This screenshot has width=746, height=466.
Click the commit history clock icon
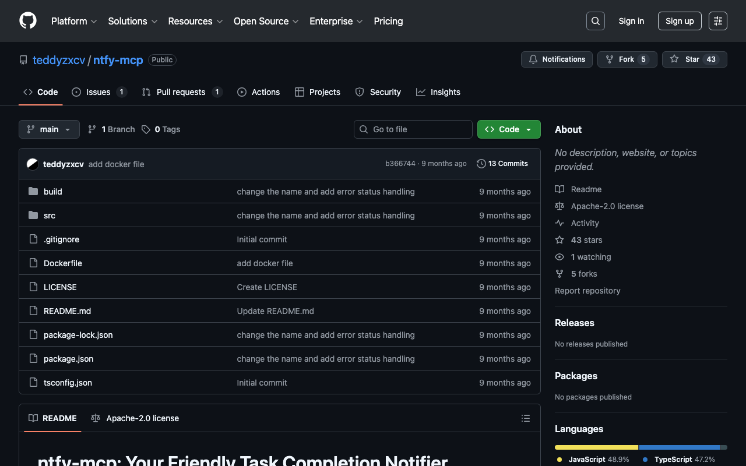click(x=481, y=164)
